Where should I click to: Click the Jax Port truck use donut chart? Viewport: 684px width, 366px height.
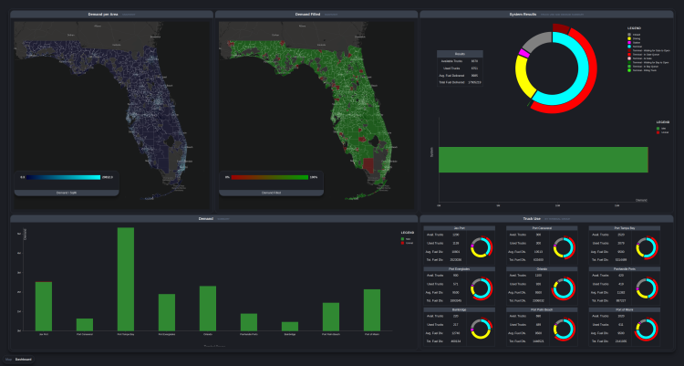click(x=482, y=247)
